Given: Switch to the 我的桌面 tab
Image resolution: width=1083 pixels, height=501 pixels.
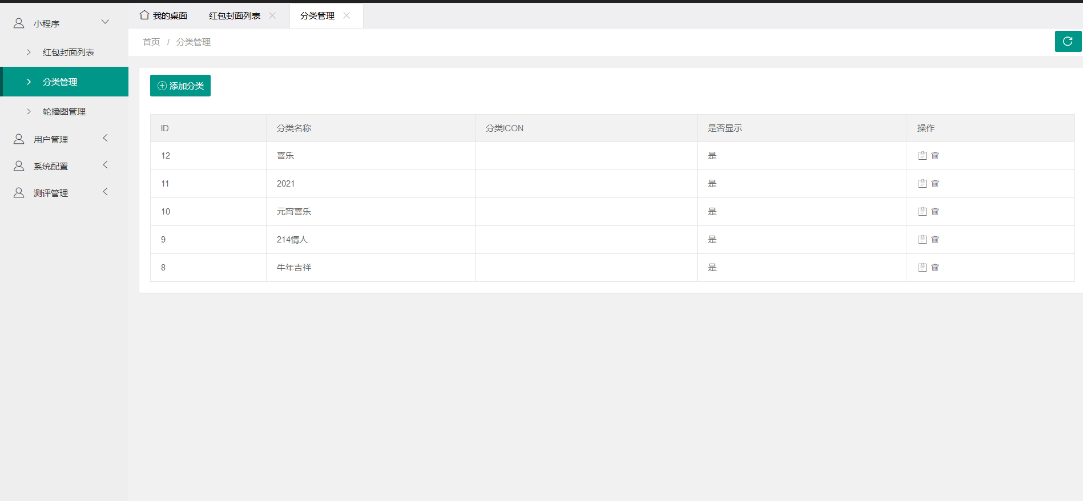Looking at the screenshot, I should (164, 16).
